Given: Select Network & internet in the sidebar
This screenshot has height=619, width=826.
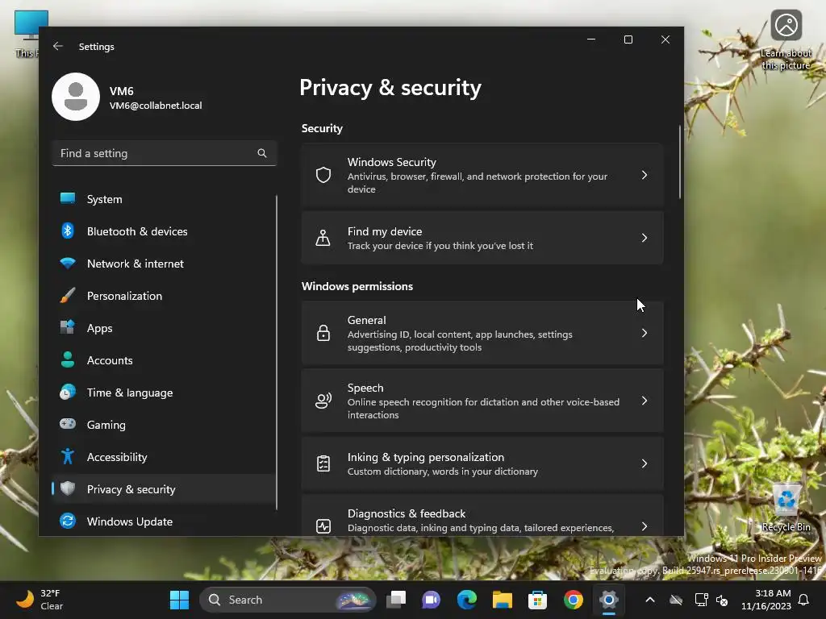Looking at the screenshot, I should (163, 264).
